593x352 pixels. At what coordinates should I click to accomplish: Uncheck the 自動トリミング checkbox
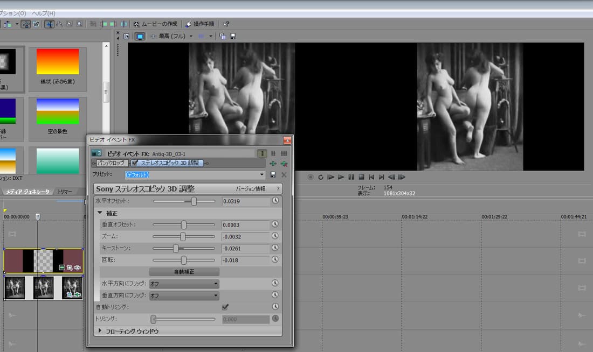pos(225,307)
